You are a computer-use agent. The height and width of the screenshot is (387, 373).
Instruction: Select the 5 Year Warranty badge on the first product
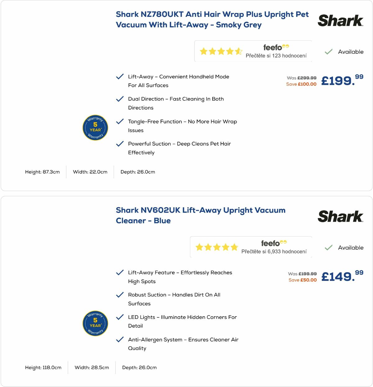click(95, 128)
